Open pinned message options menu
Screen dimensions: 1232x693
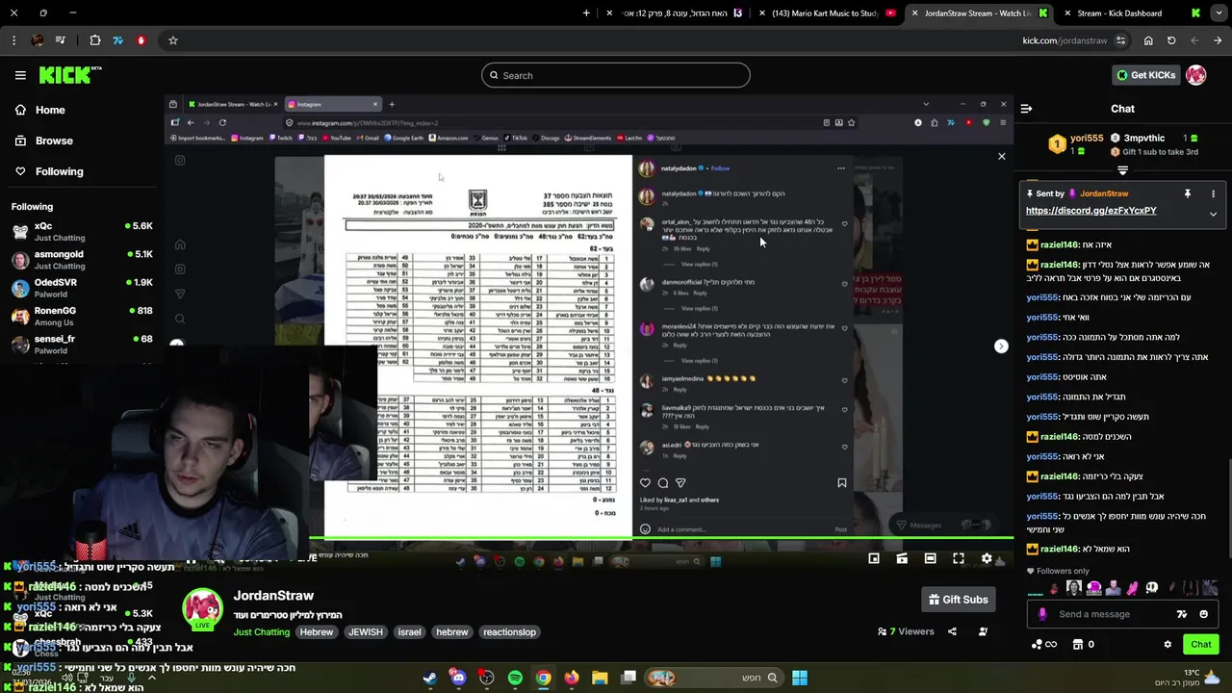[1214, 193]
